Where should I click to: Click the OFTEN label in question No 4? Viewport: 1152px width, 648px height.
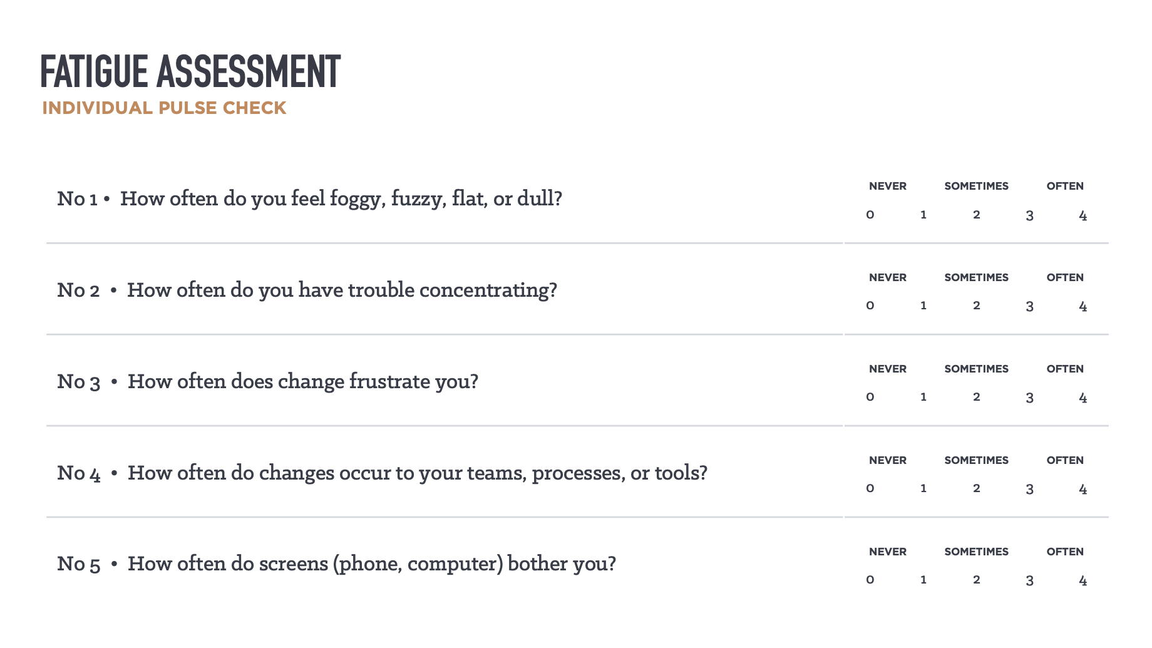[x=1064, y=460]
